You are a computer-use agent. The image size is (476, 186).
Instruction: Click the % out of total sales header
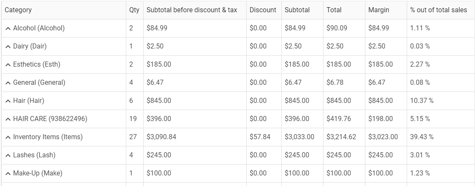438,10
